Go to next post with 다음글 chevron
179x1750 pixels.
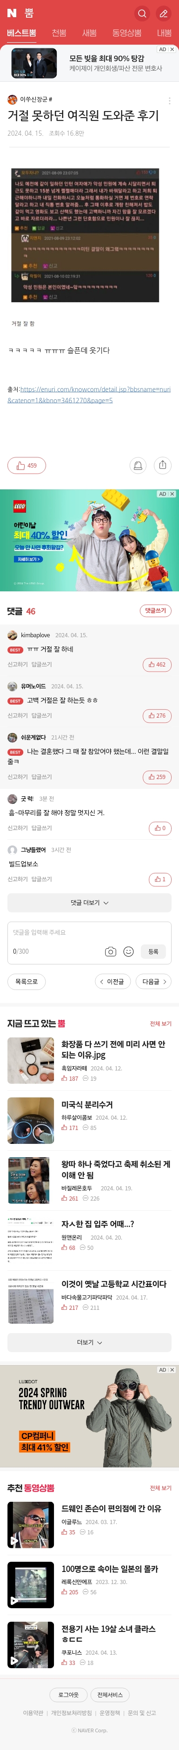tap(153, 982)
